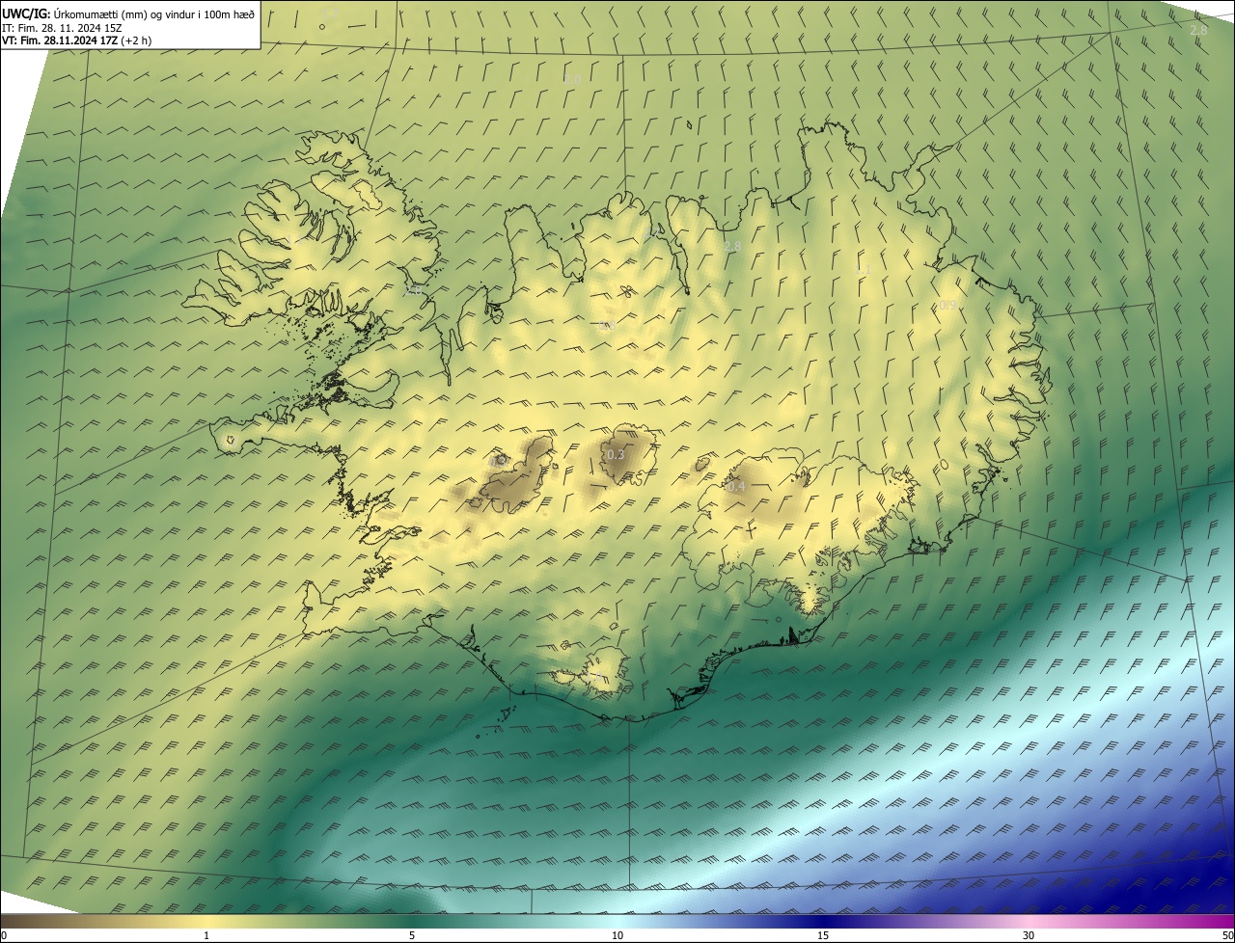This screenshot has height=943, width=1235.
Task: Click the "UWC/IG:" label in the header box
Action: coord(26,13)
